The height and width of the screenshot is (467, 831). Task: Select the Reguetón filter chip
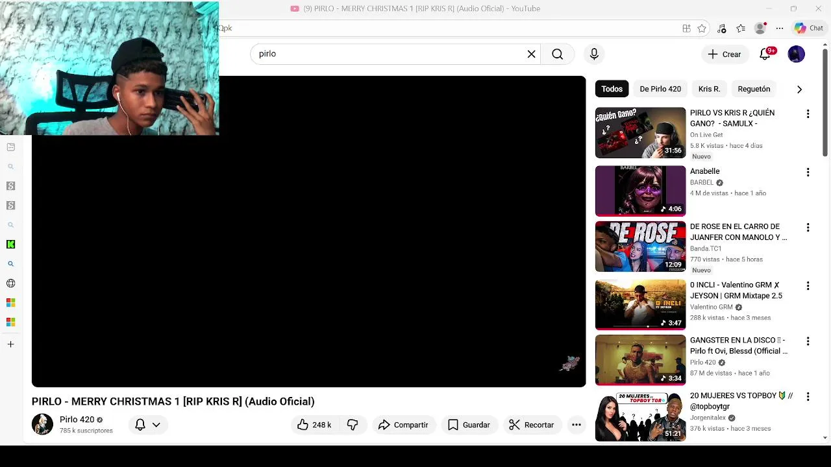[x=754, y=89]
